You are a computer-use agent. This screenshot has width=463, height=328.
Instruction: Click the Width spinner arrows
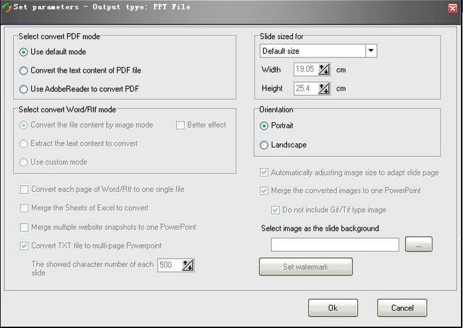[323, 69]
